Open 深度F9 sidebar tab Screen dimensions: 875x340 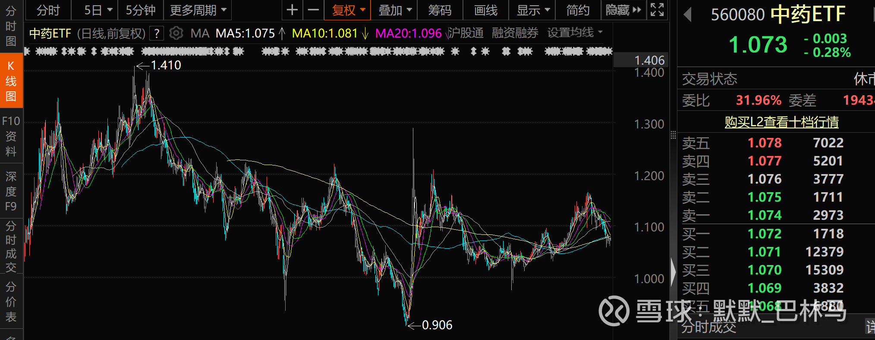point(11,191)
